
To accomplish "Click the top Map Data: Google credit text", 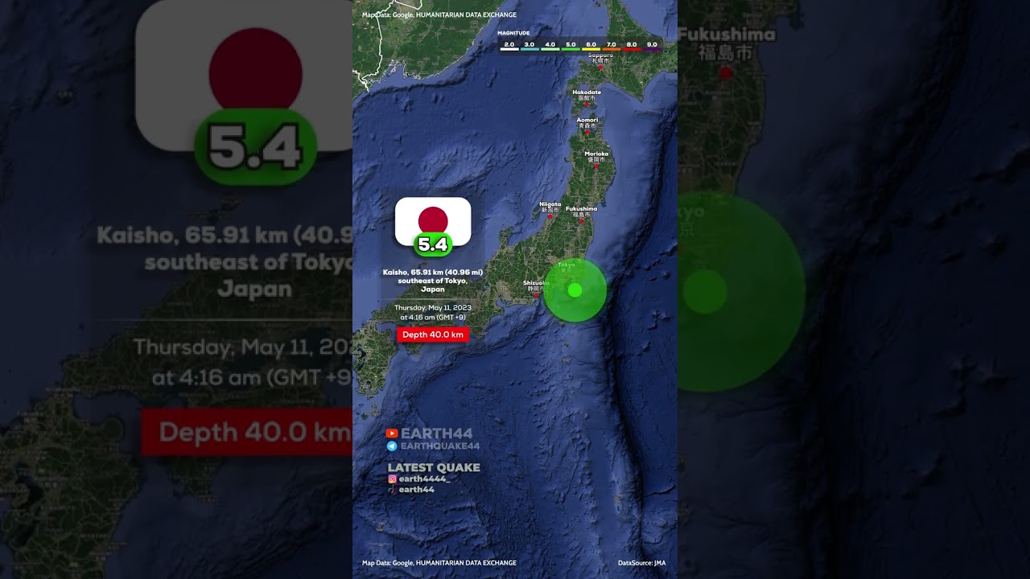I will pyautogui.click(x=439, y=14).
